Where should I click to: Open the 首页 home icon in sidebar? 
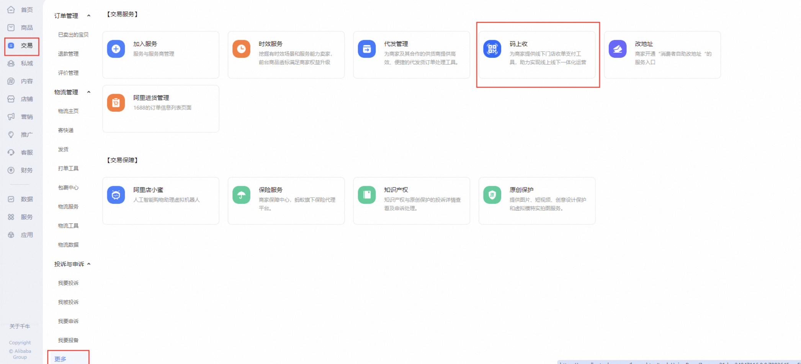[11, 10]
